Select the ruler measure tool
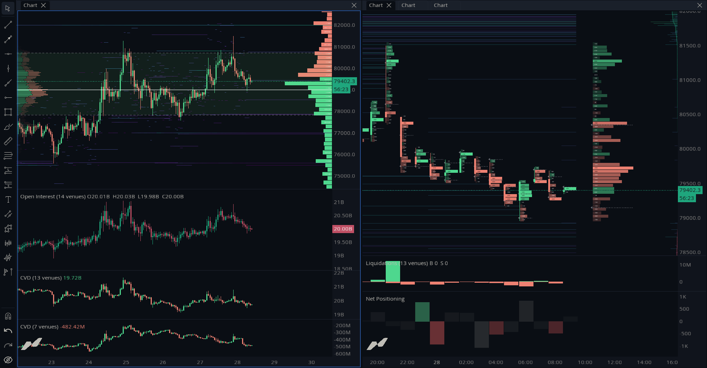This screenshot has height=368, width=707. click(x=8, y=141)
